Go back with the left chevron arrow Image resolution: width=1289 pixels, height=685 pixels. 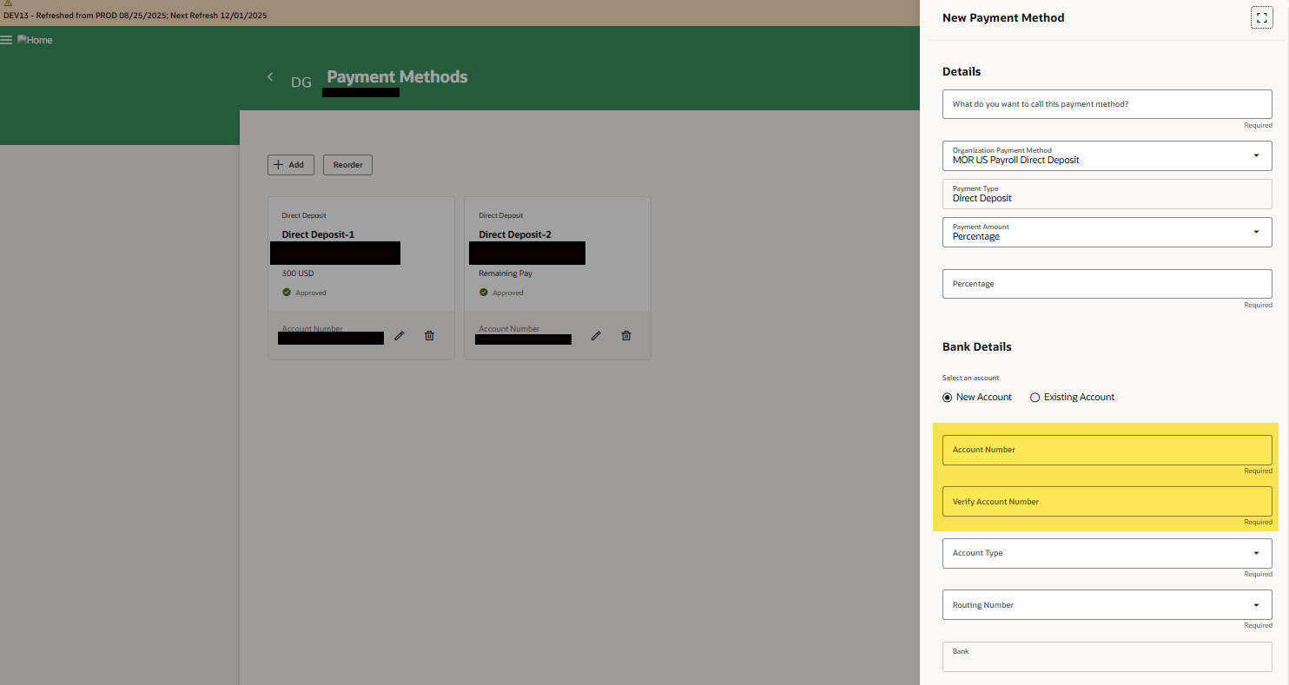[270, 77]
